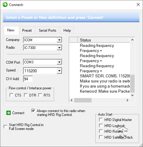Click the green Connect arrow icon

[x=8, y=113]
